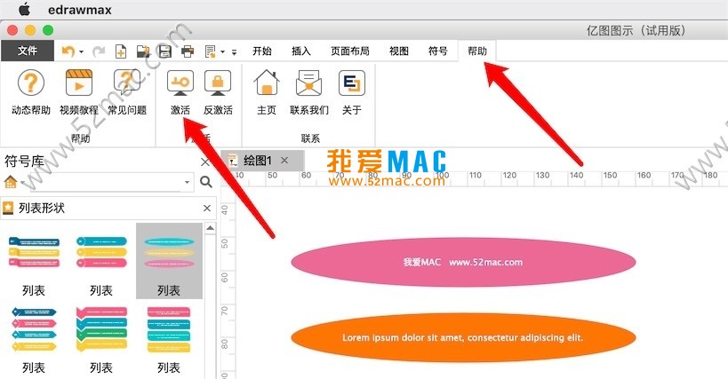Select the pink-teal block list thumbnail
Image resolution: width=728 pixels, height=379 pixels.
[169, 329]
